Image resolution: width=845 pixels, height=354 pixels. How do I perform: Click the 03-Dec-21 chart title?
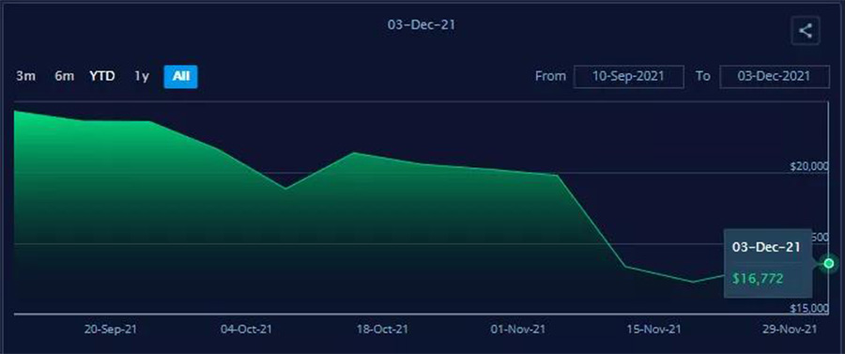pos(422,25)
